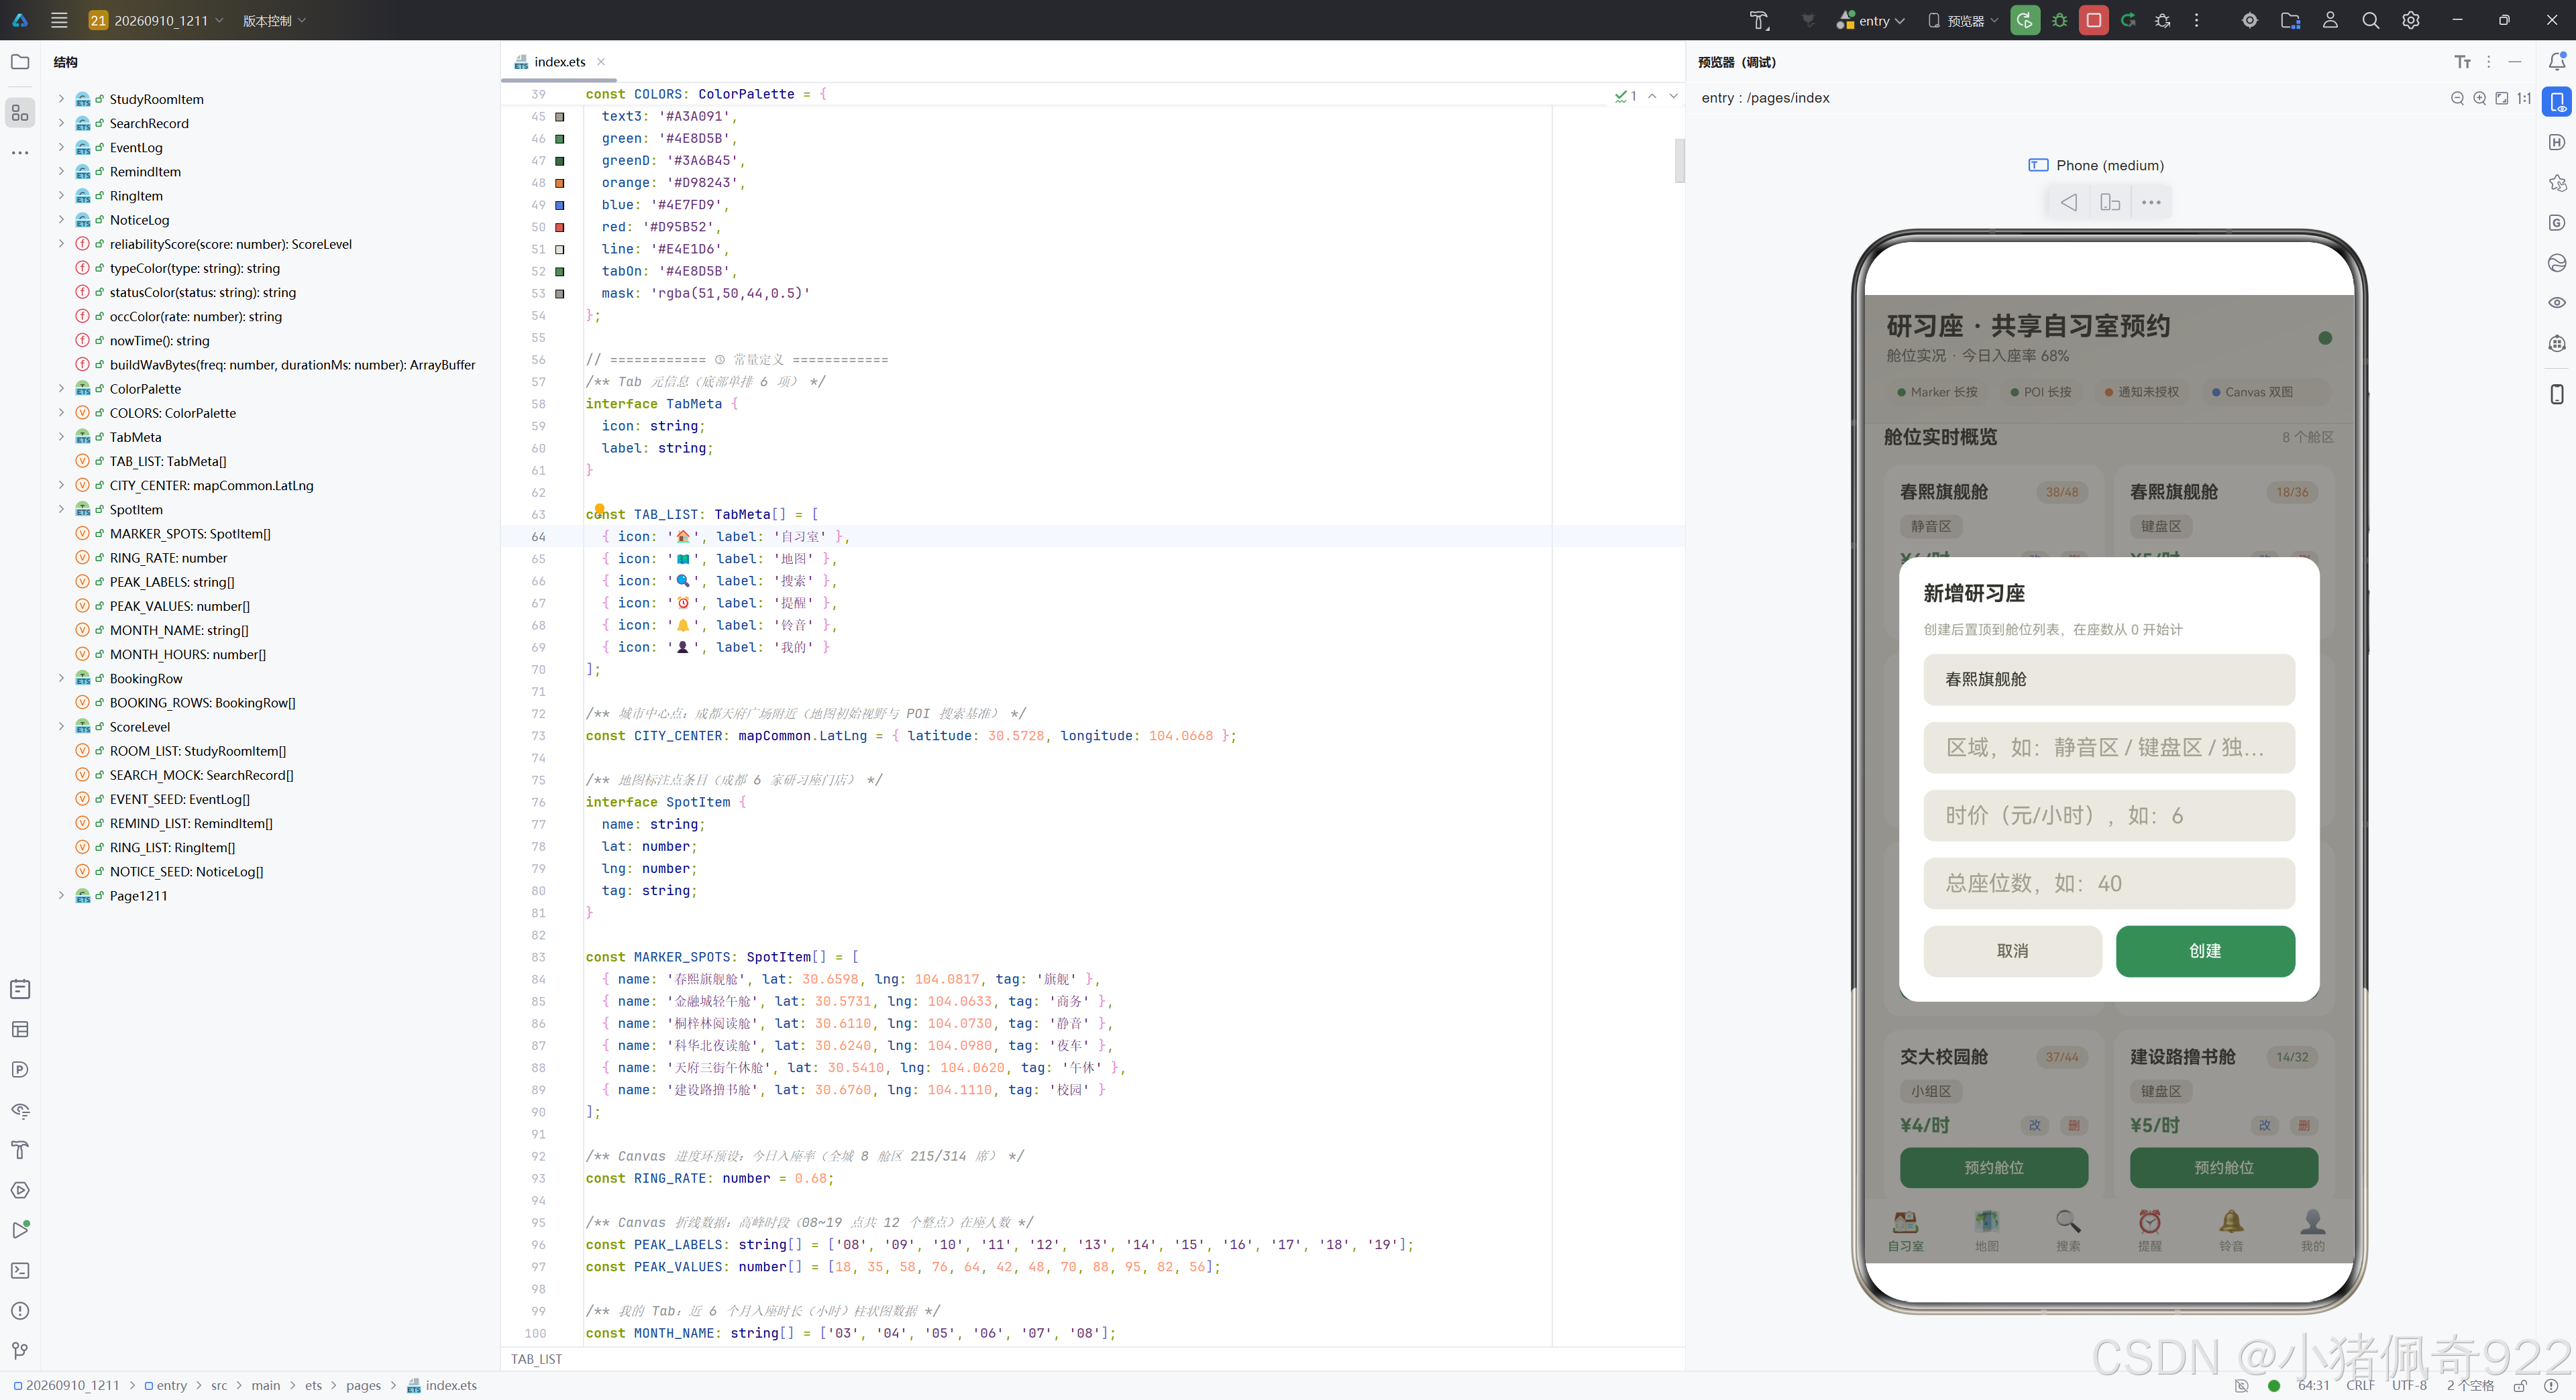Select the 地图 bottom tab in preview
Screen dimensions: 2576x1400
1987,1231
